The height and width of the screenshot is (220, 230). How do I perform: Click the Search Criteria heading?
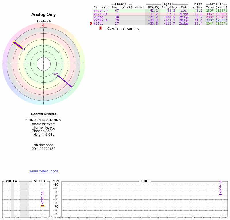[44, 114]
